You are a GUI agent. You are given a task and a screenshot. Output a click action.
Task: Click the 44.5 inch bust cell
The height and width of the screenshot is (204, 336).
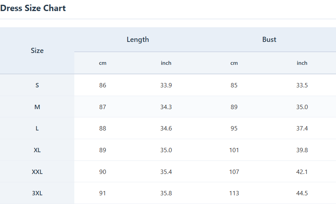click(x=302, y=193)
